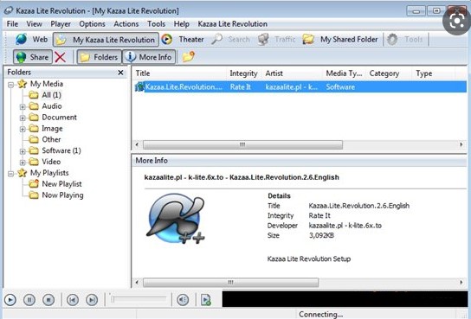Select Now Playing item
This screenshot has width=471, height=319.
click(56, 195)
